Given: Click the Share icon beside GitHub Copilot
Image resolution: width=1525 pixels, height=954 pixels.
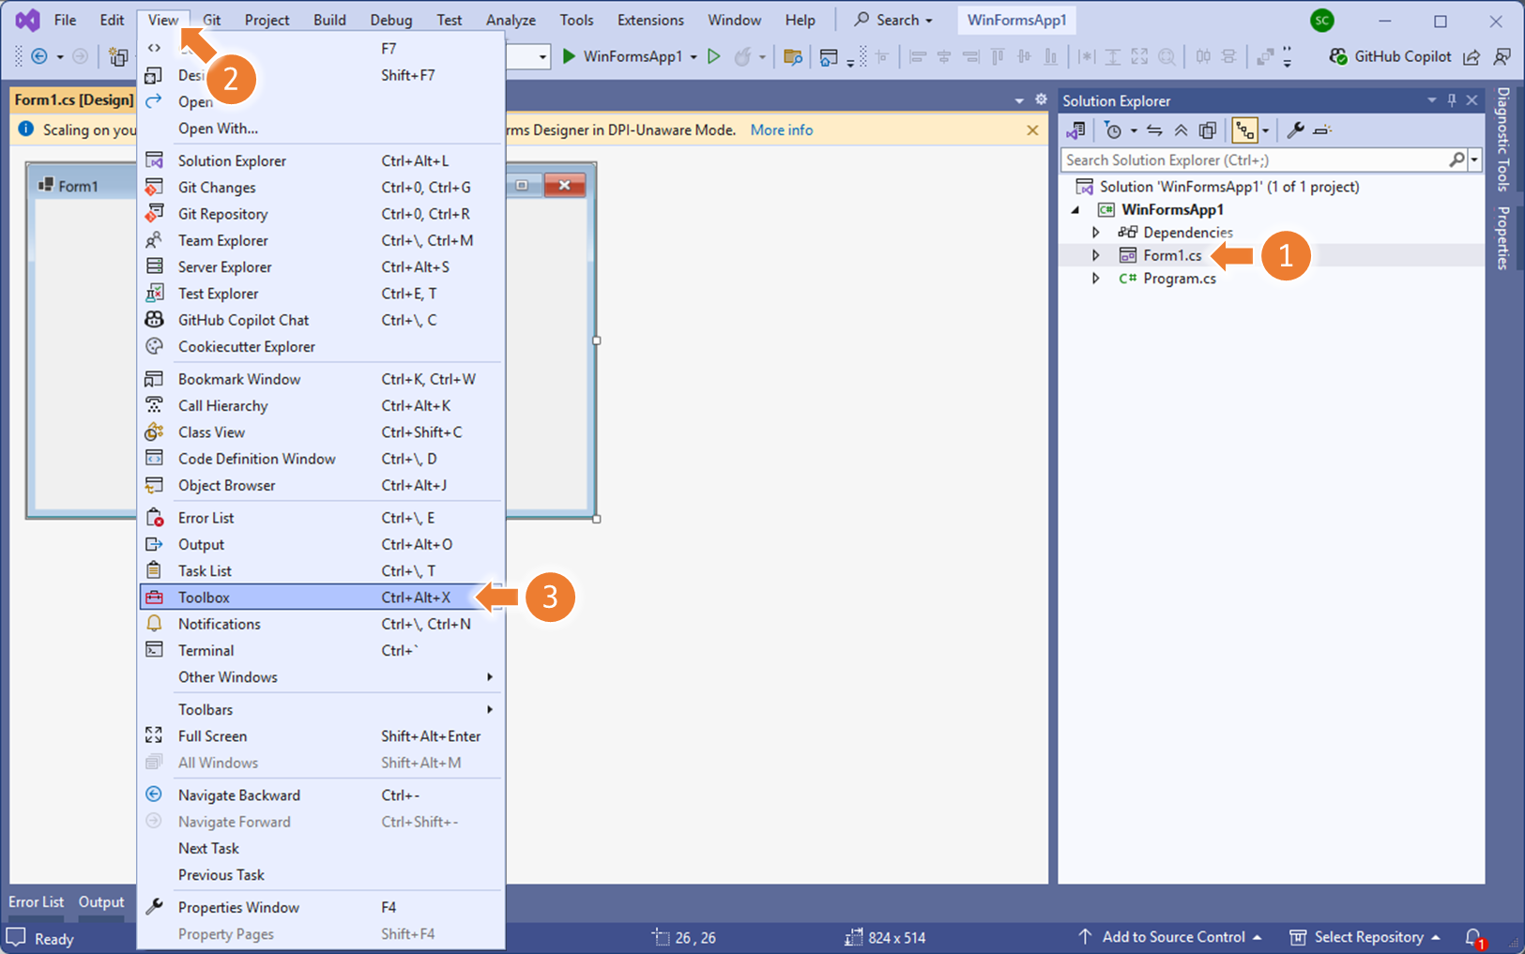Looking at the screenshot, I should [x=1472, y=56].
